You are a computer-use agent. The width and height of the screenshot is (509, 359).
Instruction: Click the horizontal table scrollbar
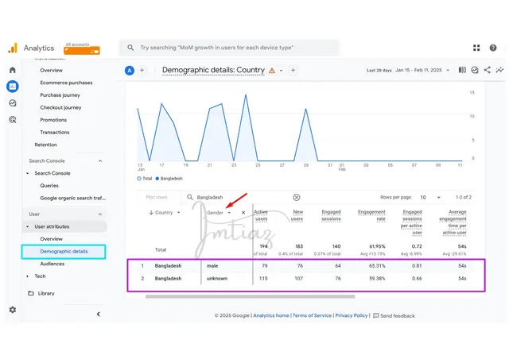250,296
